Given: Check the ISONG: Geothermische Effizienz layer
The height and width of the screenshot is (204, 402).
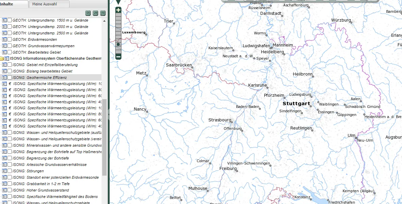Looking at the screenshot, I should 10,78.
